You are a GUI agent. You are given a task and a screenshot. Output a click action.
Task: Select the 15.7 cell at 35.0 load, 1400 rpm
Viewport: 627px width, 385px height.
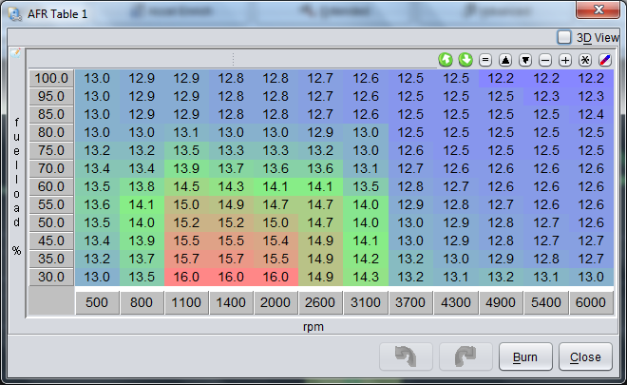[x=231, y=259]
